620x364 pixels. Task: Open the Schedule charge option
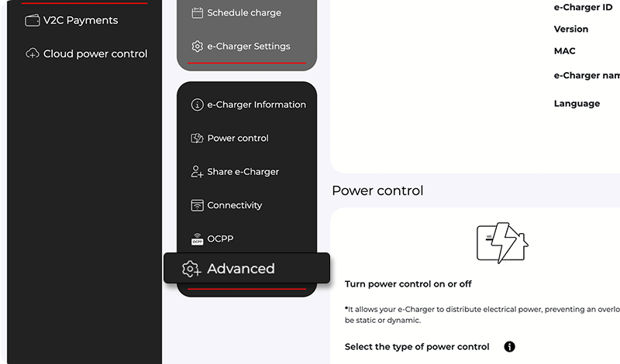244,12
